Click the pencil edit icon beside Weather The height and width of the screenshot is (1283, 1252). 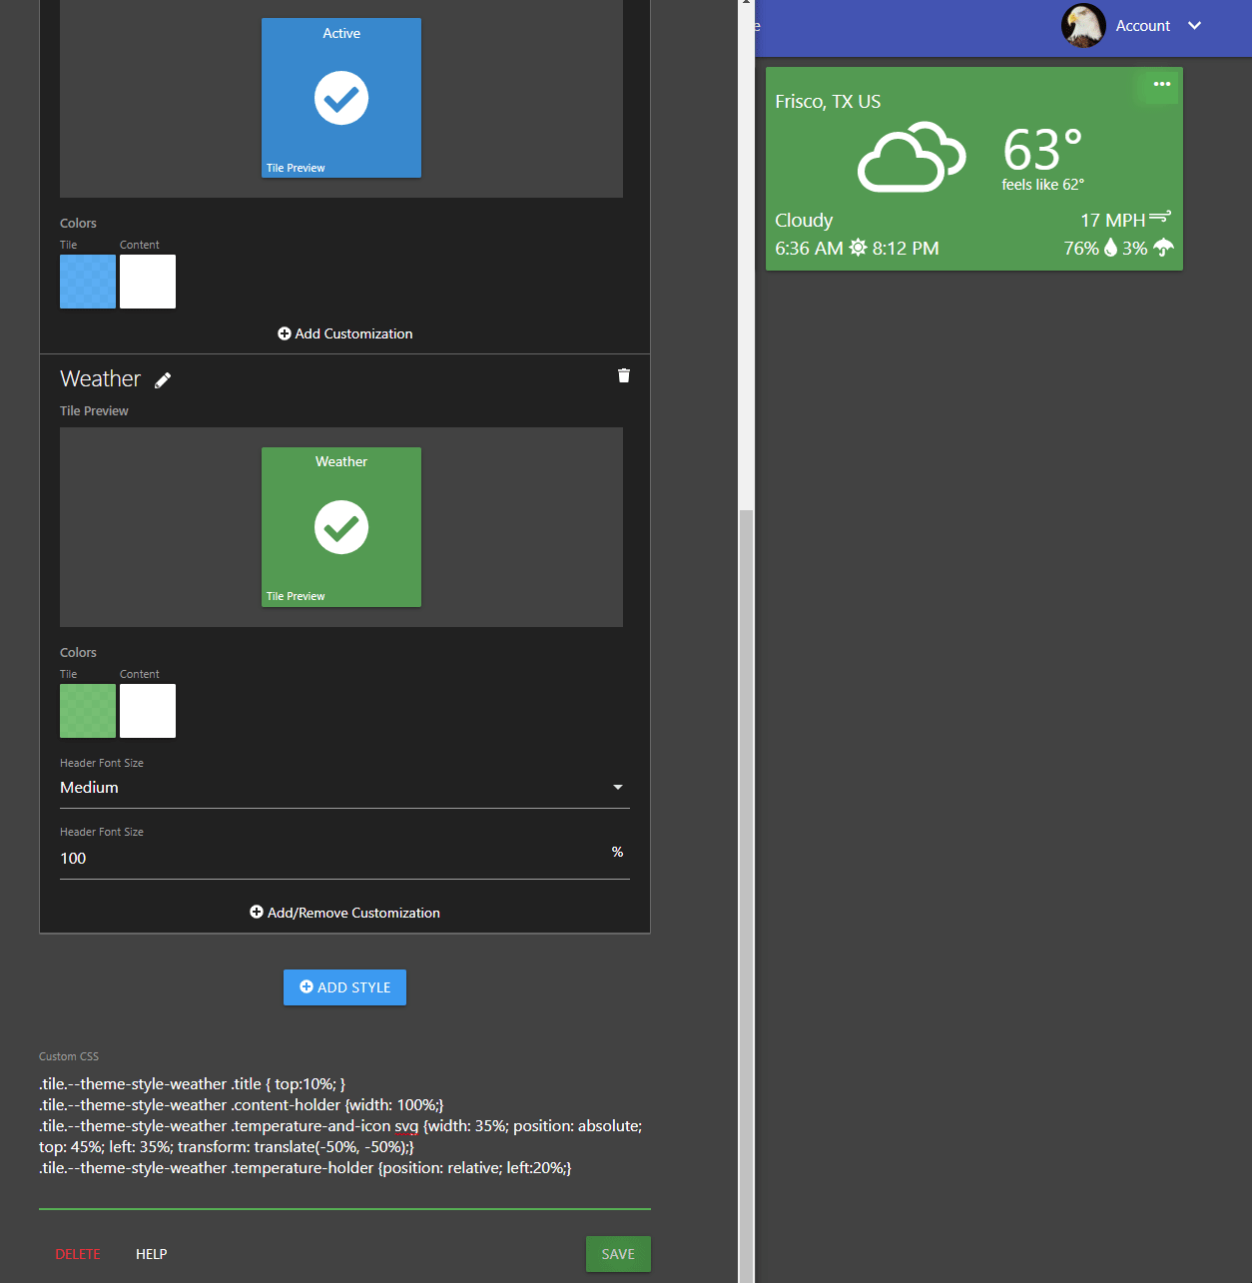(x=163, y=379)
